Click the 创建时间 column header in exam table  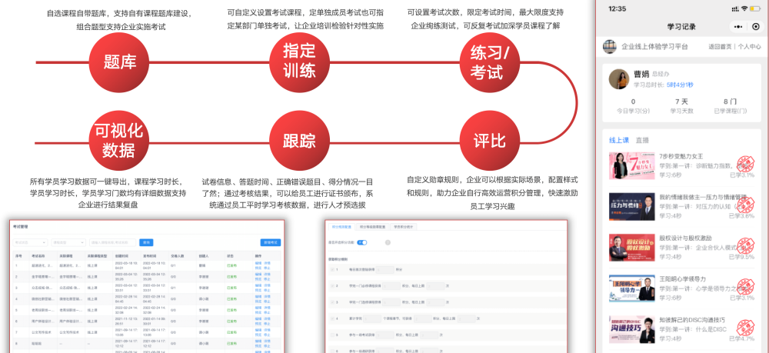pos(122,256)
